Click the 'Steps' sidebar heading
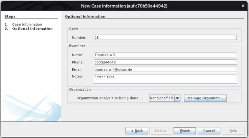The image size is (249, 138). click(10, 16)
